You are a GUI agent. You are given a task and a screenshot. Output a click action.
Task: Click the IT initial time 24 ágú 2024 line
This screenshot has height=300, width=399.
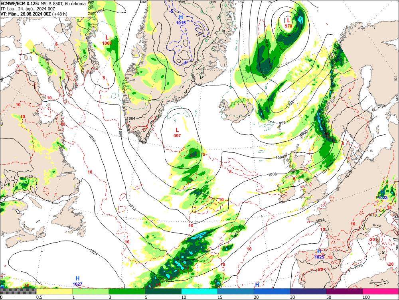(28, 9)
